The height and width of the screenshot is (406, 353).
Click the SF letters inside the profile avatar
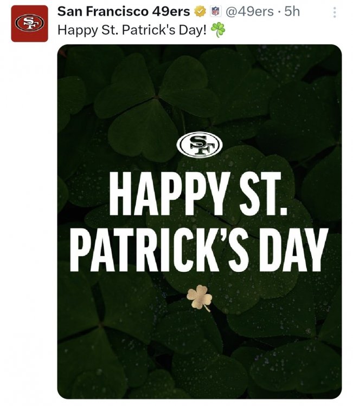pos(30,23)
